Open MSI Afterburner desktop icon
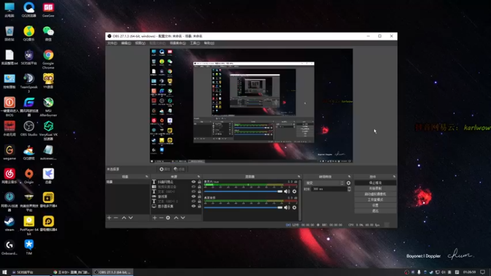 tap(48, 107)
